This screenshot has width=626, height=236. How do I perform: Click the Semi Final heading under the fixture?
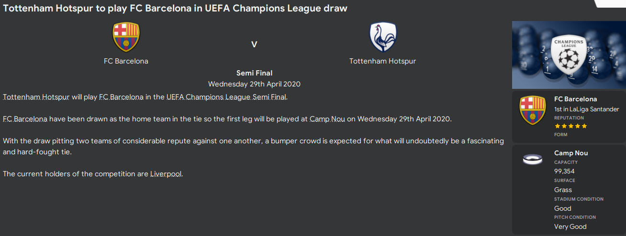[254, 73]
